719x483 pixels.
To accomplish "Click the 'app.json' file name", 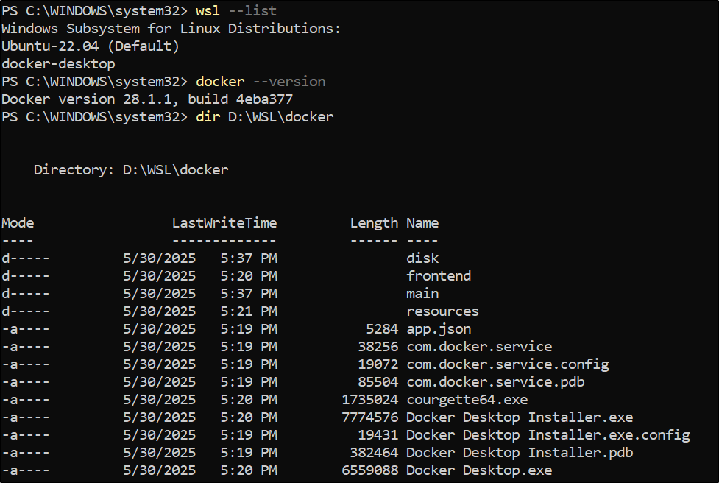I will (439, 329).
